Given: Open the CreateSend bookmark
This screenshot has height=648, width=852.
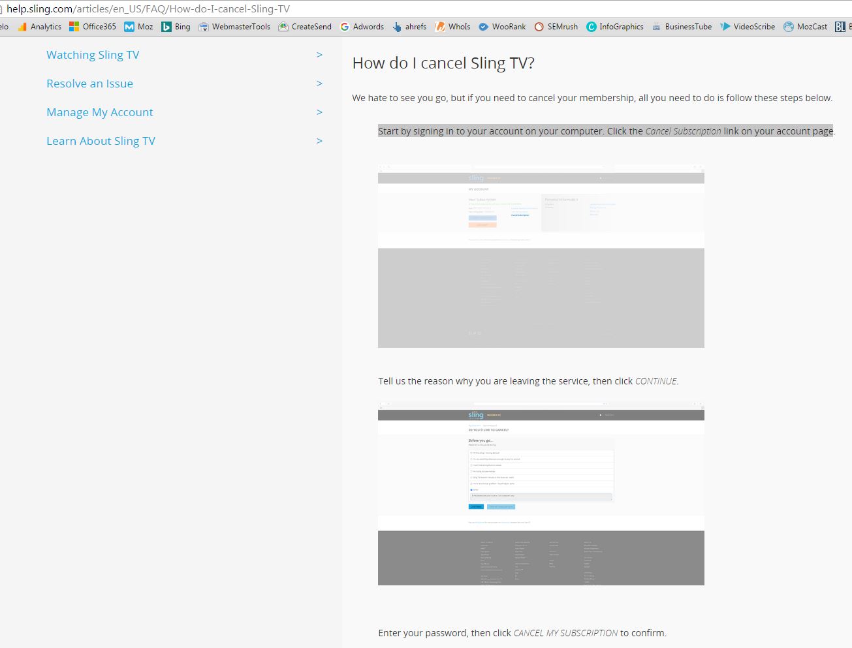Looking at the screenshot, I should click(x=305, y=27).
